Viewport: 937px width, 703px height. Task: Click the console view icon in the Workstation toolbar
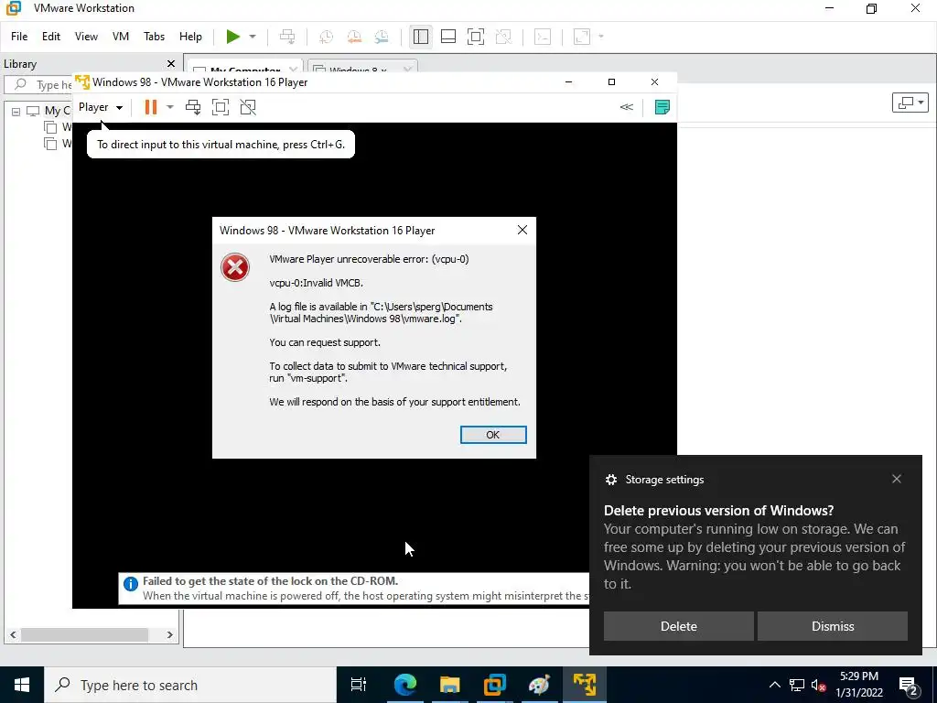pyautogui.click(x=543, y=37)
